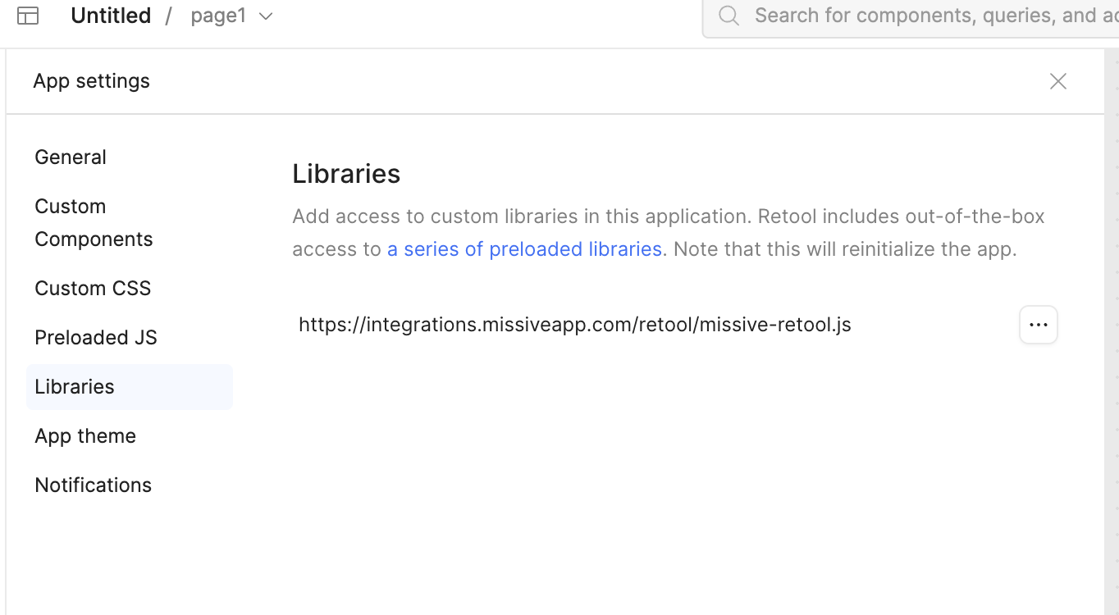Click the Libraries heading in main pane

346,174
